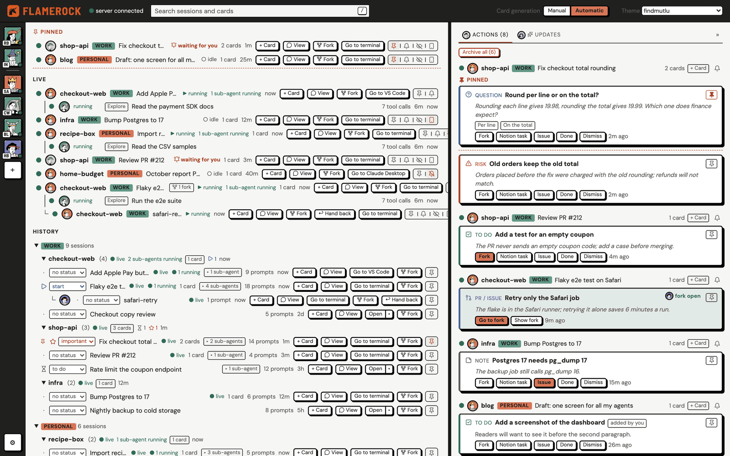Open the 'important' status dropdown
Viewport: 730px width, 456px height.
click(x=77, y=342)
